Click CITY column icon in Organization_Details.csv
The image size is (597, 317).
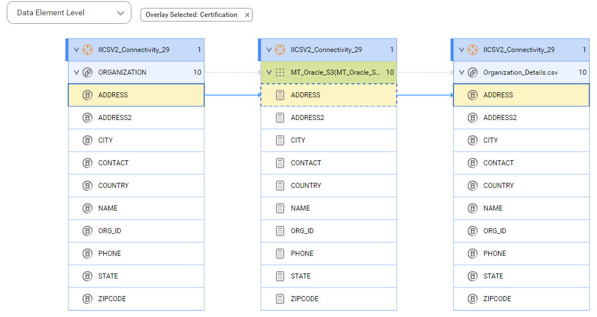click(473, 140)
